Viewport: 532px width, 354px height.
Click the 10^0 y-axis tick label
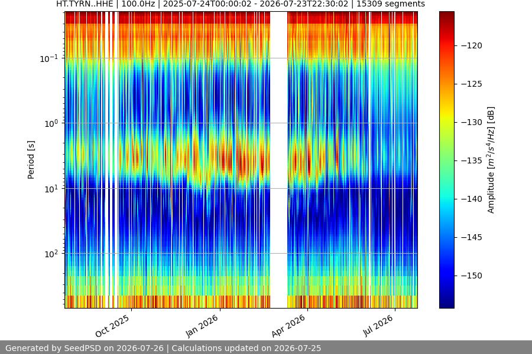click(x=51, y=123)
